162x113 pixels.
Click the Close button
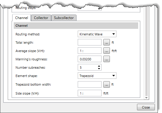tap(146, 107)
